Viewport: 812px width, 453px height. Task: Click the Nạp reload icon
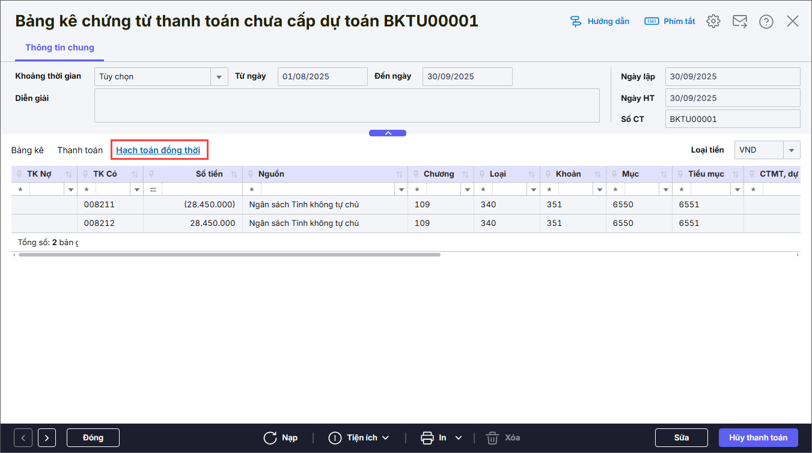270,438
